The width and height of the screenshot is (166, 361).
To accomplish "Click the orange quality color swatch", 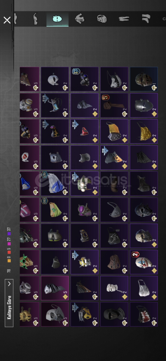I will 9,261.
